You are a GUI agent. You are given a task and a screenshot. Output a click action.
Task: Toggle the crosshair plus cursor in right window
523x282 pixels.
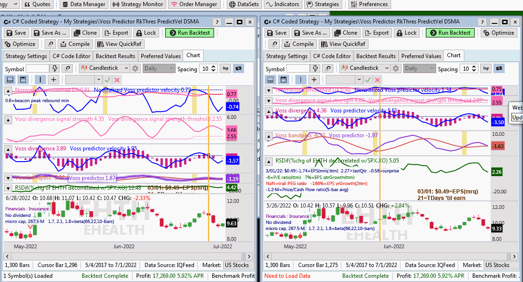click(x=314, y=80)
